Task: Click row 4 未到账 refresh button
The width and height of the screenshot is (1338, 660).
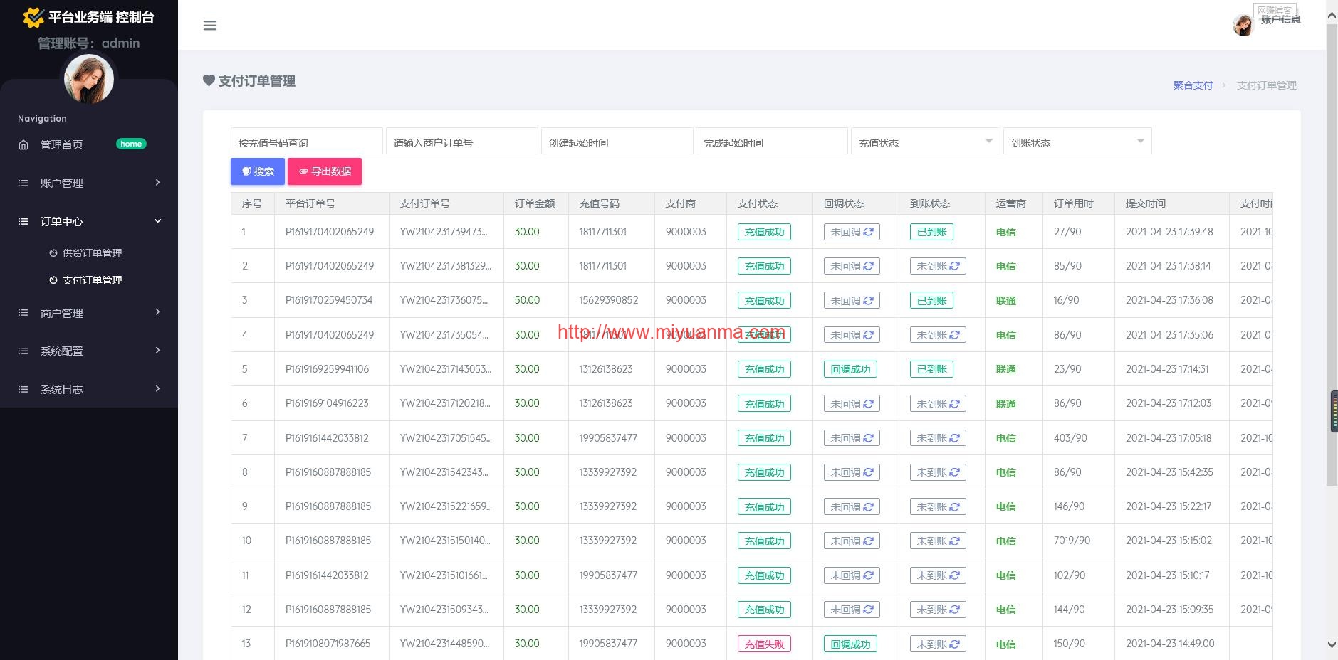Action: click(938, 335)
